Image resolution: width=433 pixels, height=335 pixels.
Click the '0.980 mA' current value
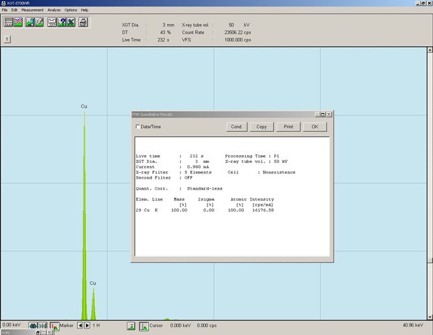click(x=198, y=167)
